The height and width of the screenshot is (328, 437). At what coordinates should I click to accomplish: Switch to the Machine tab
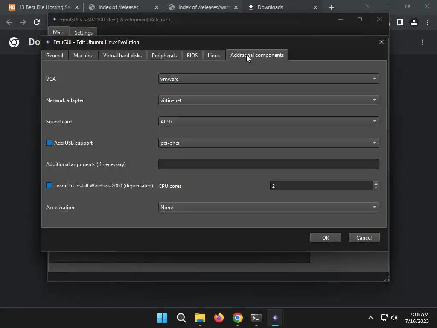[x=83, y=55]
